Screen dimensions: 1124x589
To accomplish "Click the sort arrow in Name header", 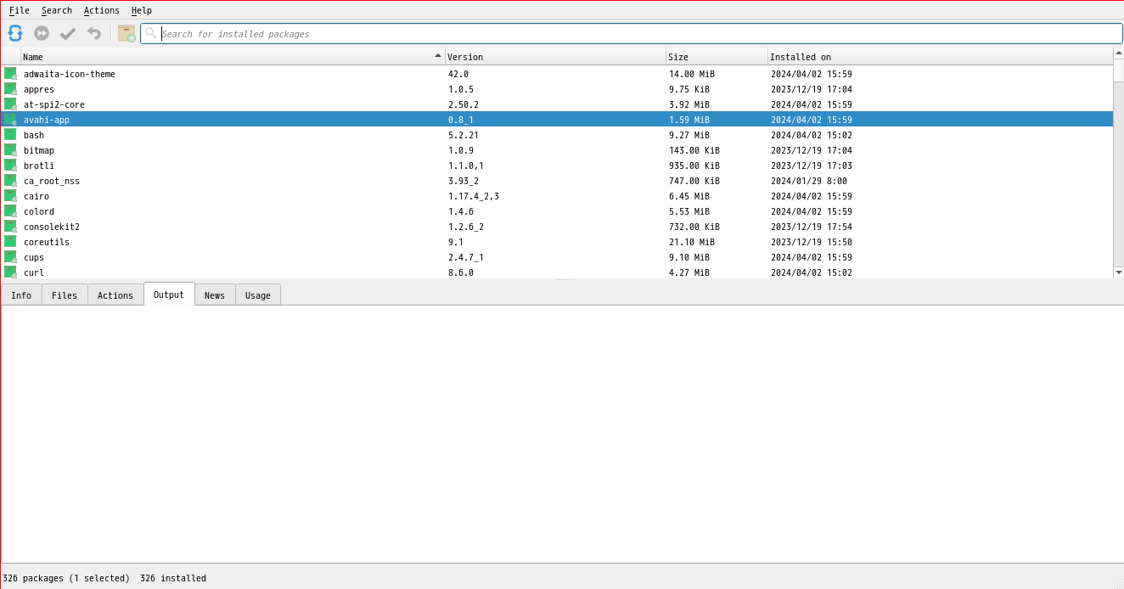I will coord(438,56).
